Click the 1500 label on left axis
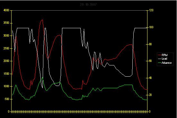Screen dimensions: 177x118 coord(6,74)
